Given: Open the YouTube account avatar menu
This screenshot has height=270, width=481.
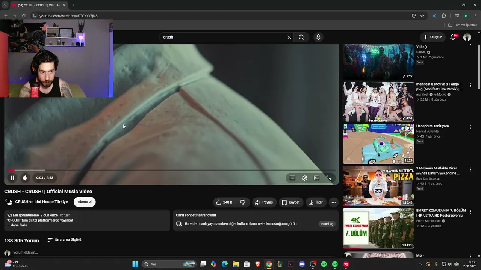Looking at the screenshot, I should point(467,37).
